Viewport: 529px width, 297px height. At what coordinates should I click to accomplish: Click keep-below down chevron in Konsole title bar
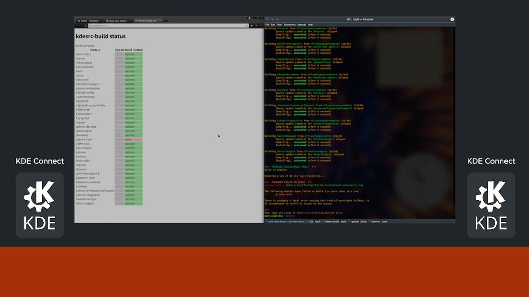tap(272, 19)
